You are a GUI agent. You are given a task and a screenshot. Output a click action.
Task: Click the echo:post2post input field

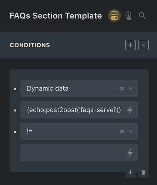pos(79,110)
